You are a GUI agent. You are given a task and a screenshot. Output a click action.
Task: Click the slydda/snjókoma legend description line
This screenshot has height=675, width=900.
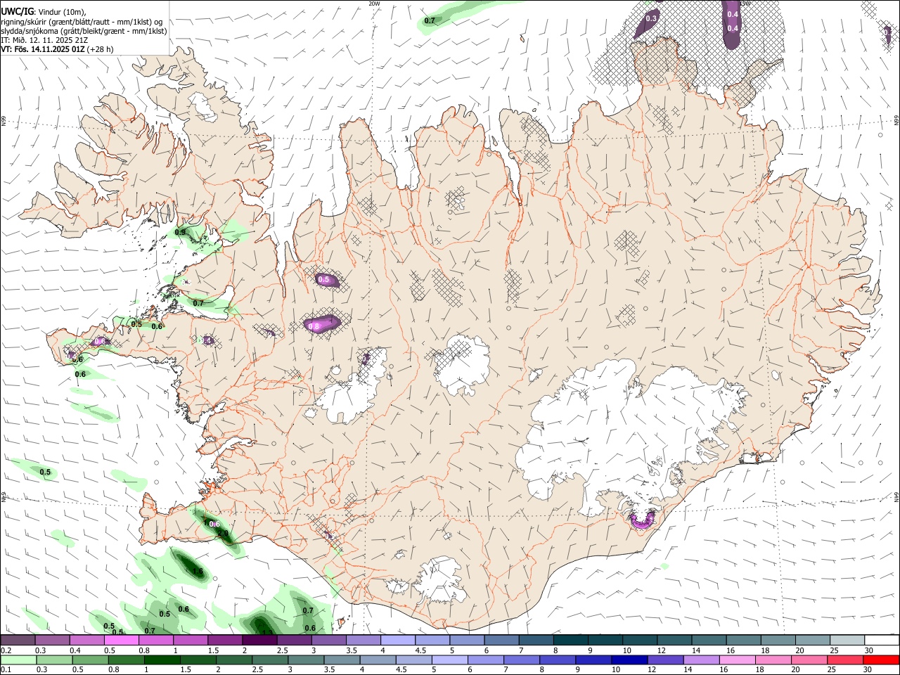point(84,31)
